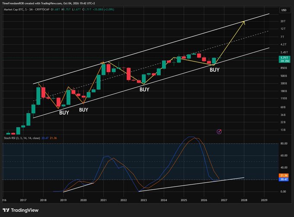Click the 2.45T price axis label

coord(284,52)
